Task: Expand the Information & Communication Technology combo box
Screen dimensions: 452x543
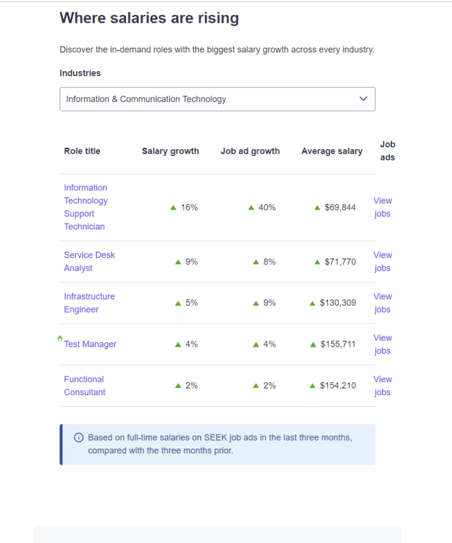Action: click(217, 99)
